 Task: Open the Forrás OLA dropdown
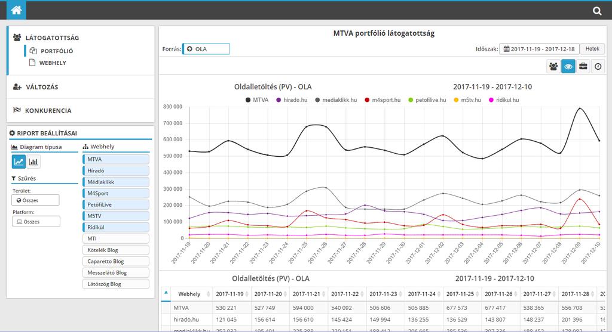(x=206, y=49)
